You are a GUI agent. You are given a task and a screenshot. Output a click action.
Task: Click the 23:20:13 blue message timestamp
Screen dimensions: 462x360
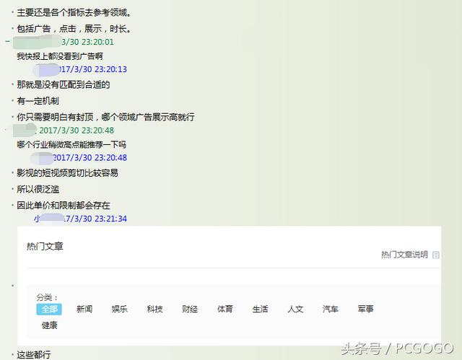point(92,69)
